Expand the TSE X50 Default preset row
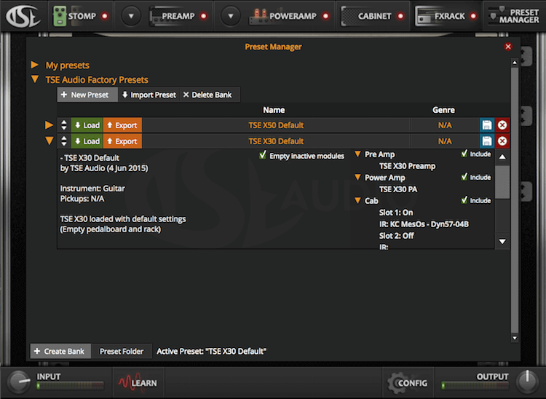Viewport: 546px width, 399px height. pyautogui.click(x=49, y=125)
